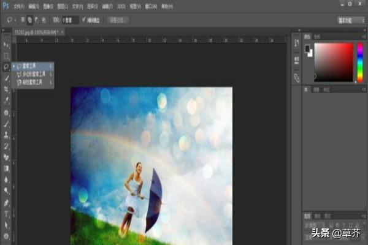The height and width of the screenshot is (245, 368).
Task: Click the Gradient tool icon
Action: [x=6, y=168]
